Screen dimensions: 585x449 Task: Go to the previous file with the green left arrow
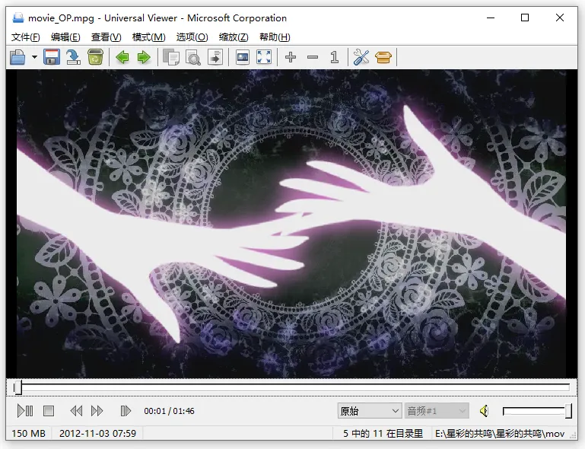(122, 58)
